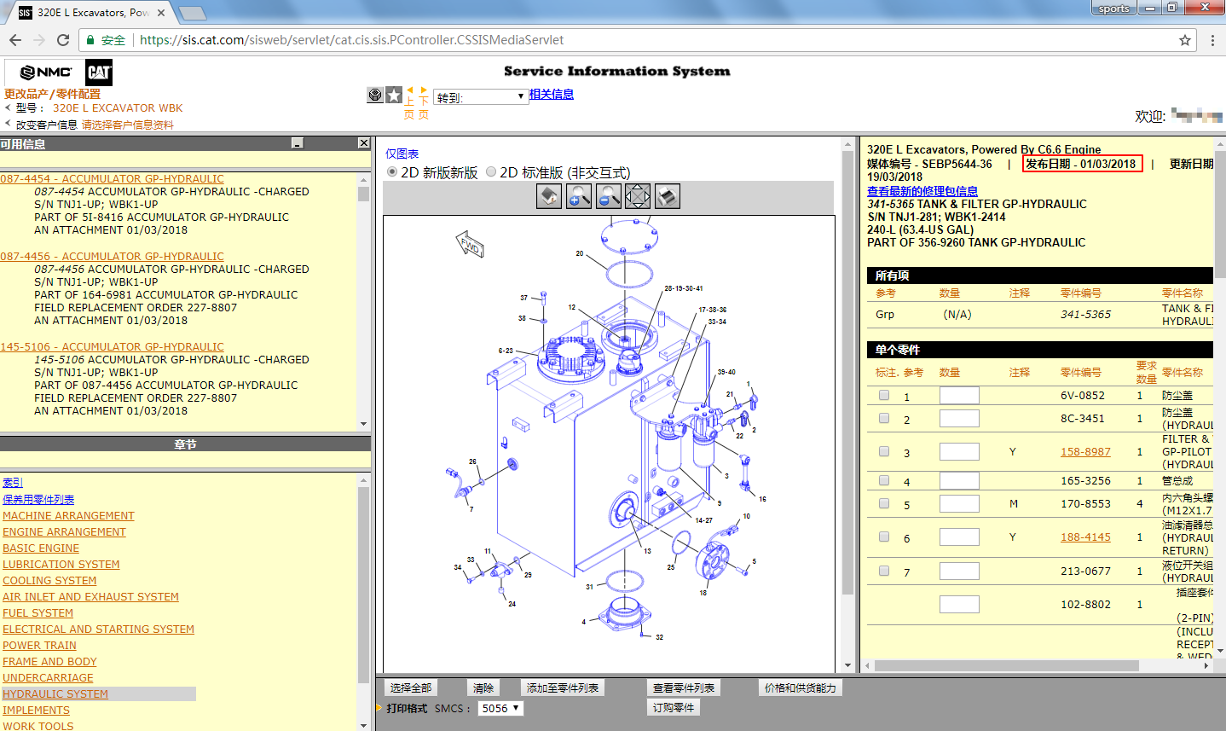Open the SMCS 5056 dropdown
Screen dimensions: 1226x731
[500, 709]
